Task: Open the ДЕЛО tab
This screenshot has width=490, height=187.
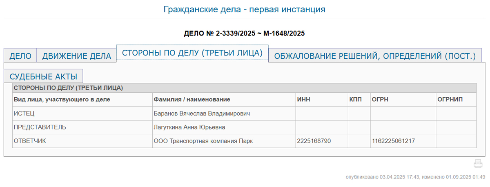Action: coord(20,56)
